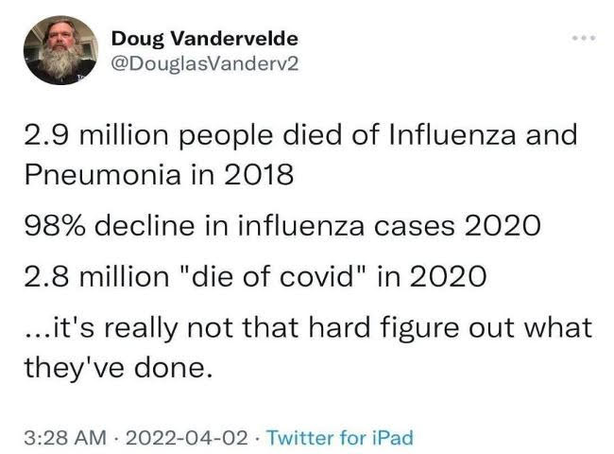Image resolution: width=614 pixels, height=454 pixels.
Task: Click the "98%" figure
Action: click(x=55, y=226)
